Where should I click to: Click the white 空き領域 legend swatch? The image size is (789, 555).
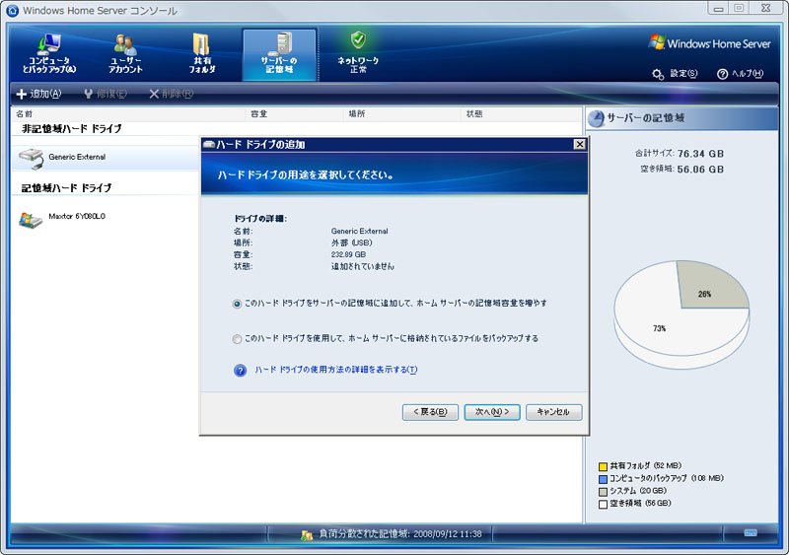(603, 504)
